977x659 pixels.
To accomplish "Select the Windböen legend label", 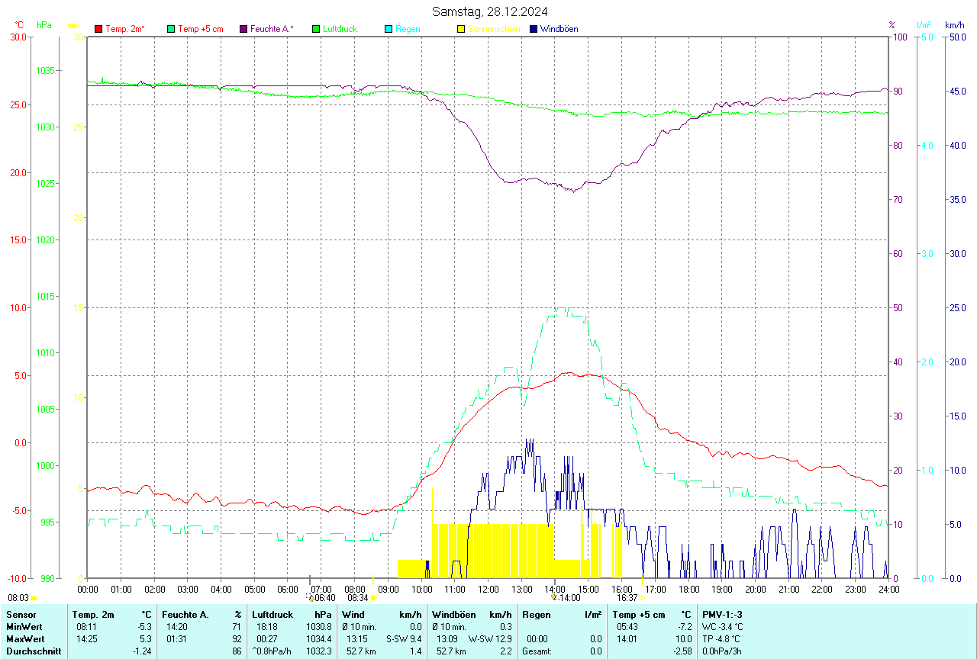I will coord(559,29).
